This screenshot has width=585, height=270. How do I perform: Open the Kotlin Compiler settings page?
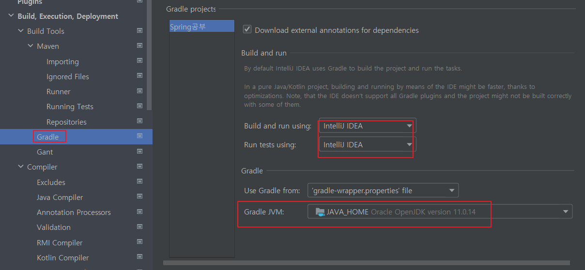[x=63, y=257]
